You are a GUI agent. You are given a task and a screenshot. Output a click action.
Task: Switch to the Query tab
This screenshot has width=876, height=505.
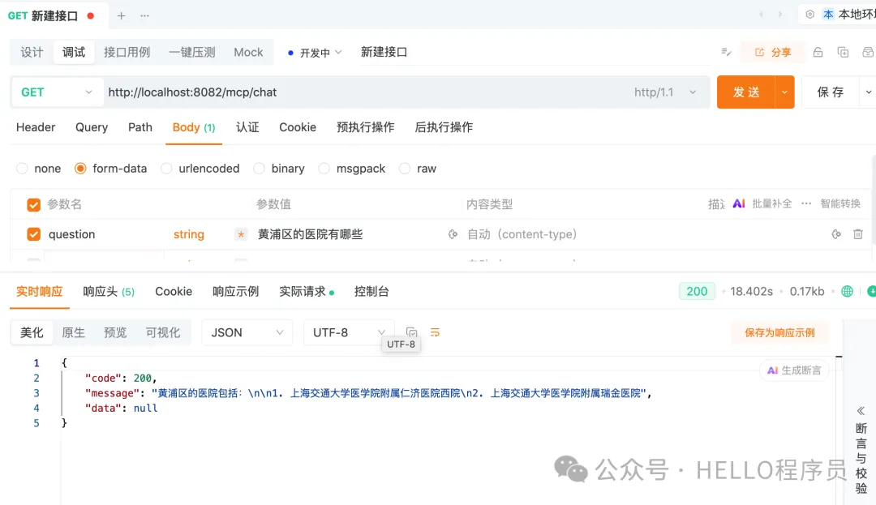(92, 127)
